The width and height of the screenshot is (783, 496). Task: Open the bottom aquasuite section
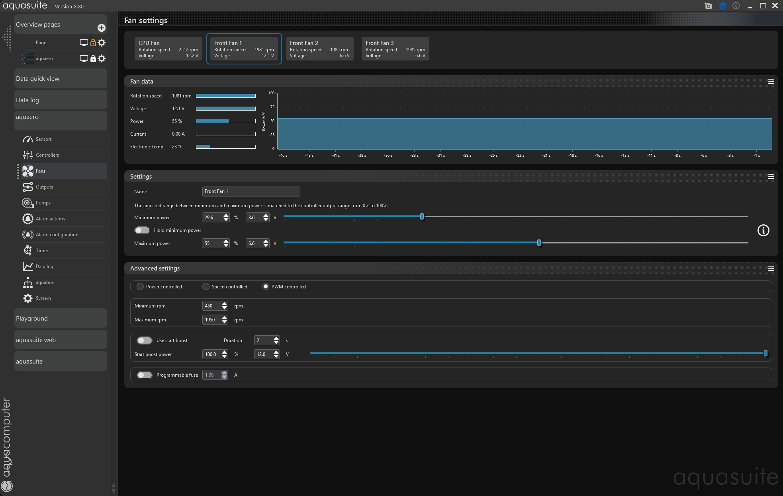(x=61, y=361)
